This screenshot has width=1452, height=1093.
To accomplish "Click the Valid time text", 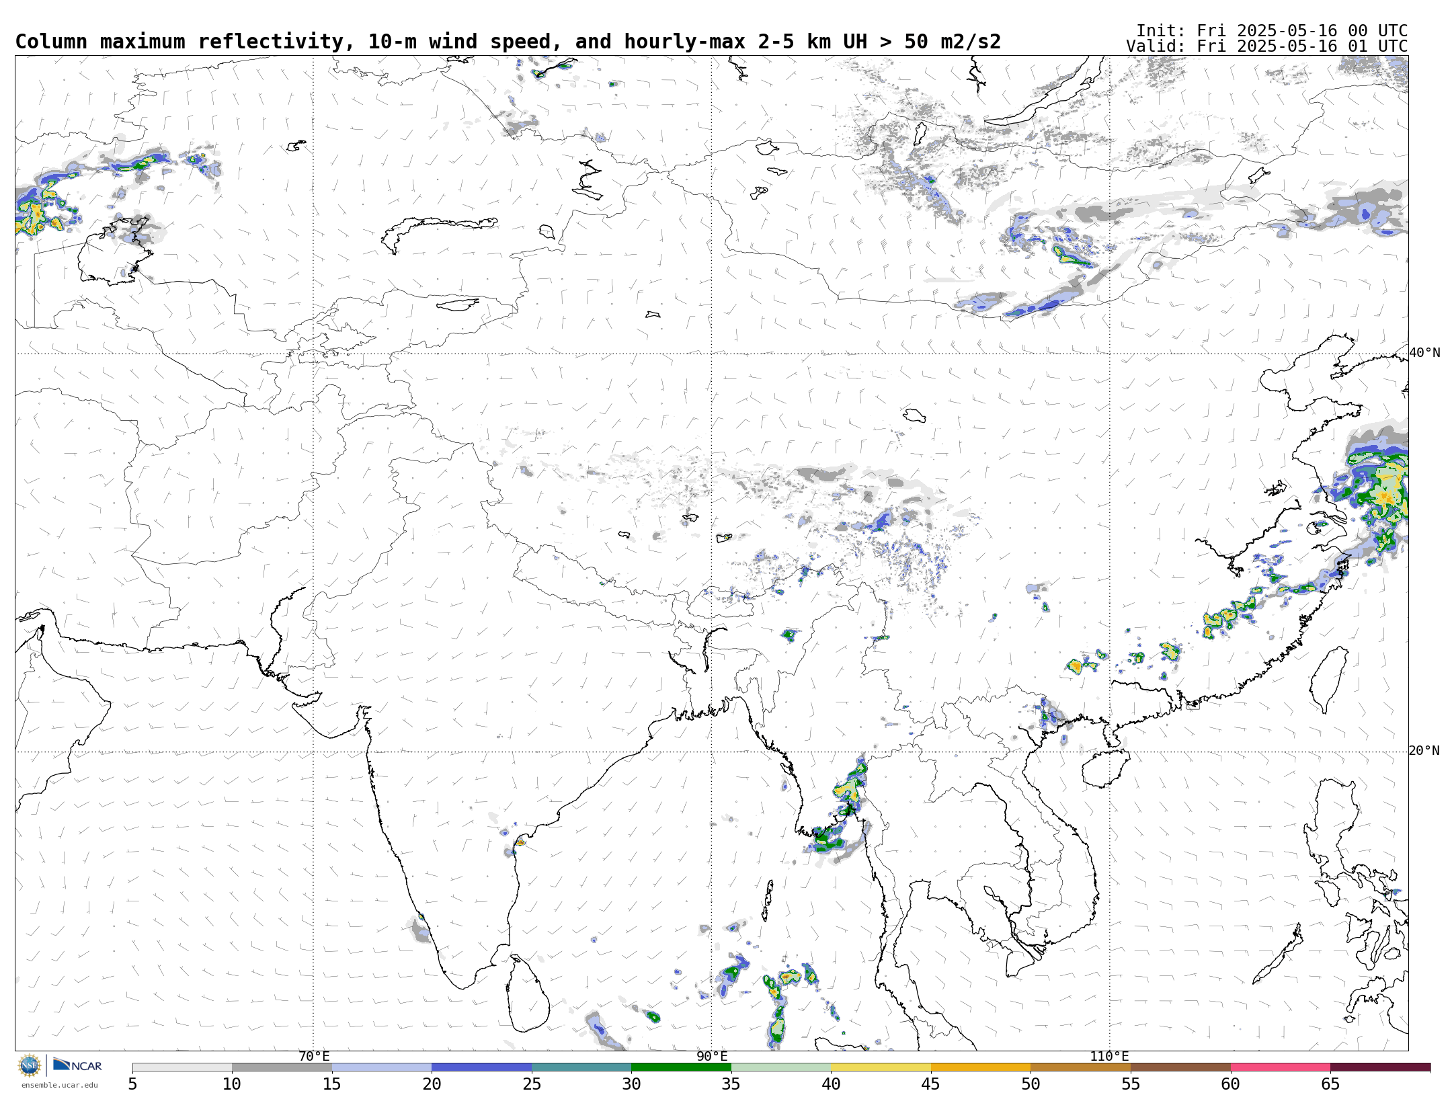I will (x=1267, y=46).
